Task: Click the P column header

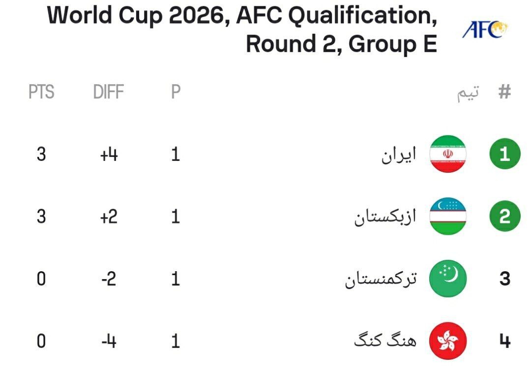Action: coord(176,92)
